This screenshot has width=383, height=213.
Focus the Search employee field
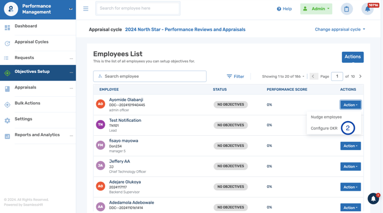pyautogui.click(x=150, y=76)
